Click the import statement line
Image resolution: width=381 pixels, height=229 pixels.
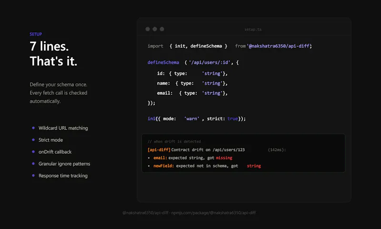coord(230,46)
